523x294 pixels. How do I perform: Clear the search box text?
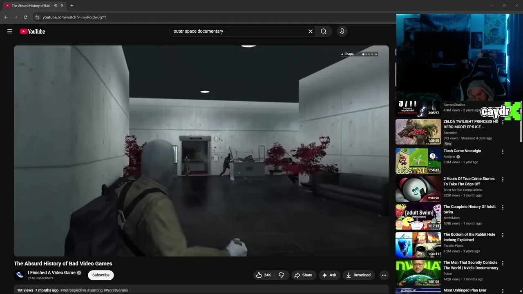tap(311, 31)
